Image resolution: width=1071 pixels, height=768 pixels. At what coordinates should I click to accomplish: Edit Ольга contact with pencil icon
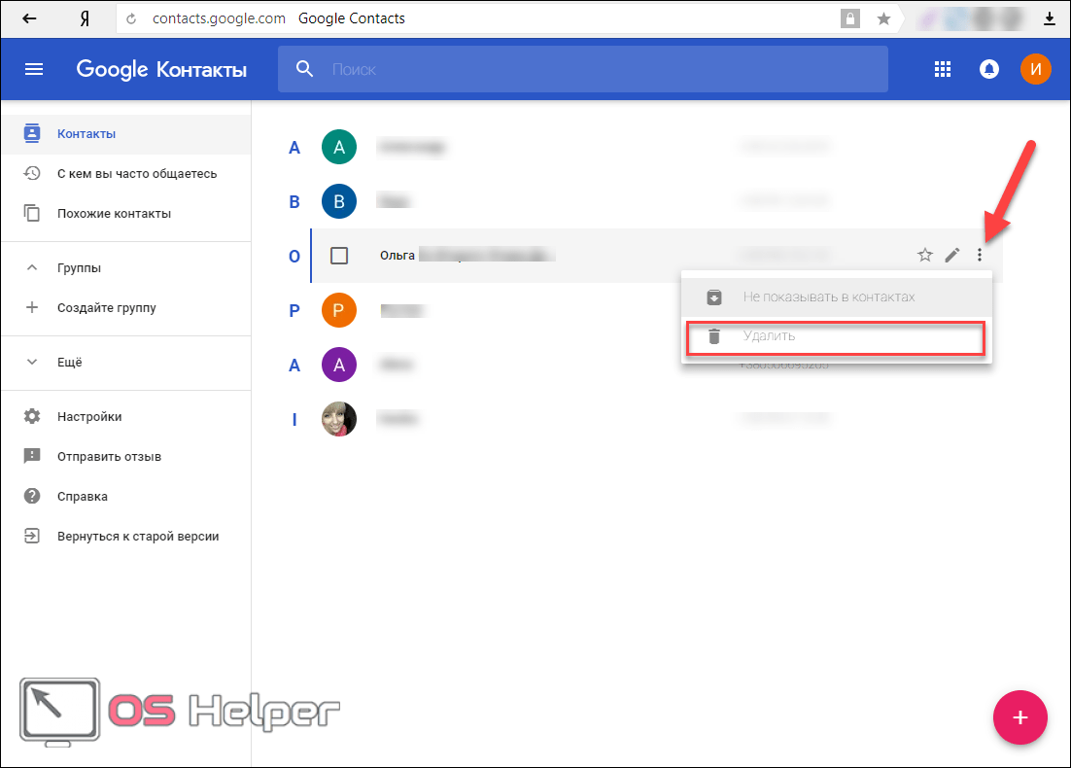[952, 256]
